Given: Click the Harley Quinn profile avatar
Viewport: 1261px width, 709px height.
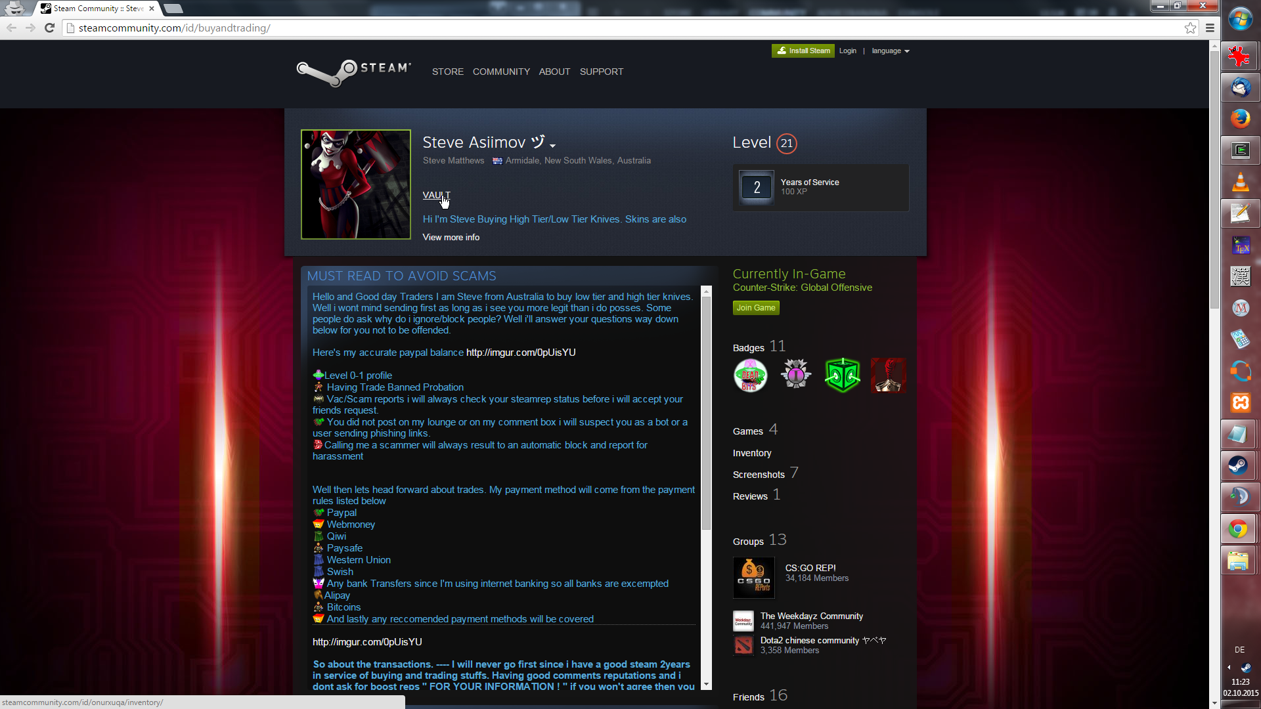Looking at the screenshot, I should coord(355,184).
